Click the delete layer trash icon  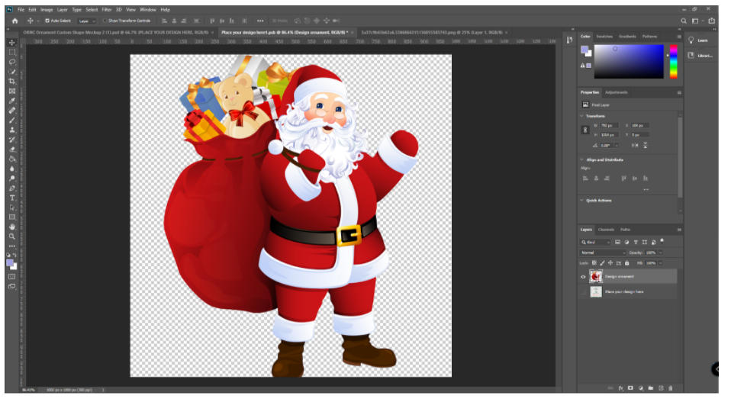pos(671,388)
